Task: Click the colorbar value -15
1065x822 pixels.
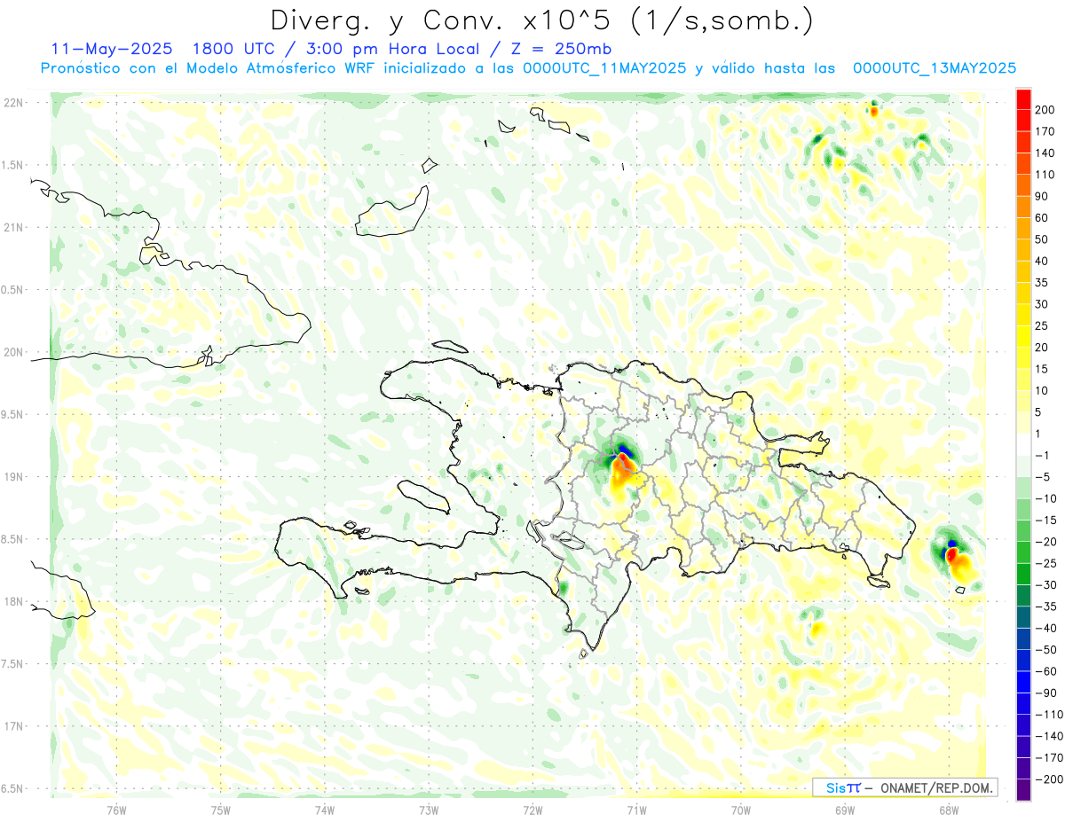Action: [x=1045, y=521]
